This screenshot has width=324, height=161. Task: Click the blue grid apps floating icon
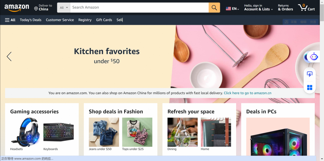[310, 88]
